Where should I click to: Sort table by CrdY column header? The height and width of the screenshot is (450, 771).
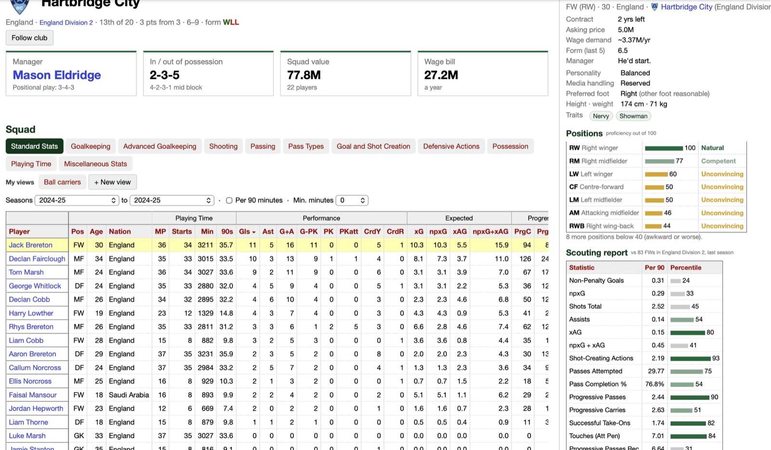(372, 232)
